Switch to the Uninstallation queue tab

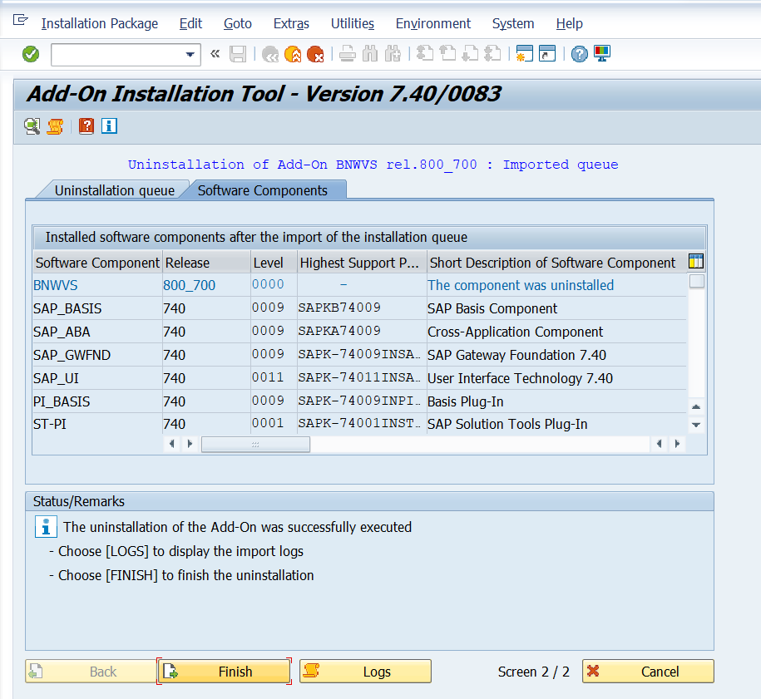(114, 190)
